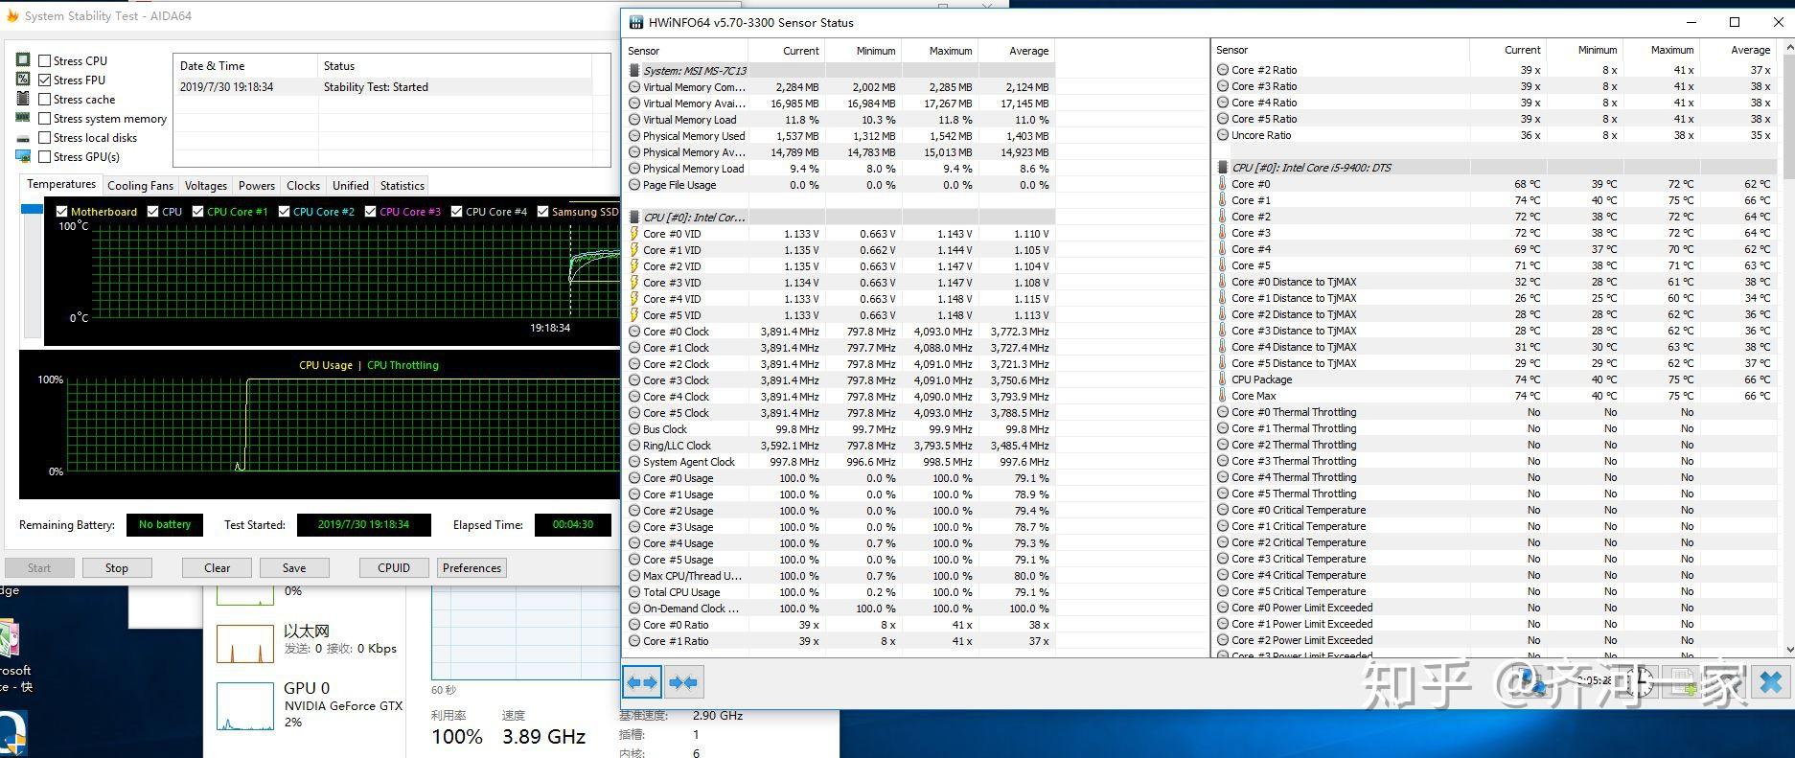Click the percent icon beside Stress FPU
Viewport: 1795px width, 758px height.
(23, 80)
